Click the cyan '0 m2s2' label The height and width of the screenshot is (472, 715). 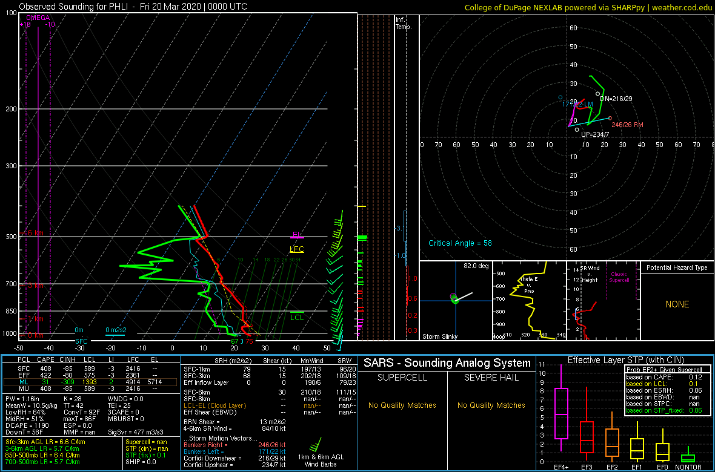pos(115,330)
